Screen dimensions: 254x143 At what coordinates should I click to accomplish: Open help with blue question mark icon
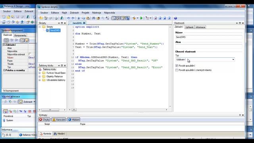pos(175,18)
